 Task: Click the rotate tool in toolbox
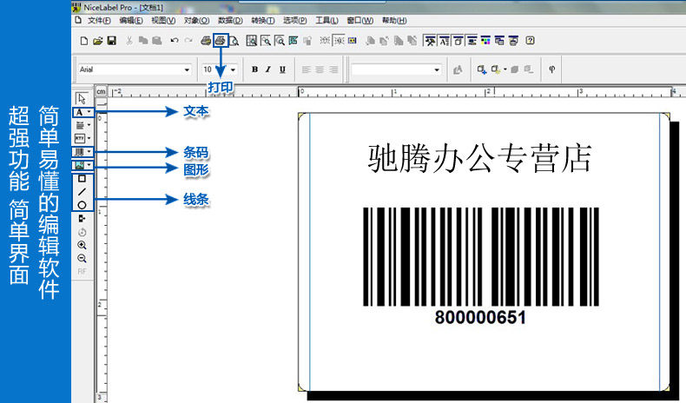82,232
